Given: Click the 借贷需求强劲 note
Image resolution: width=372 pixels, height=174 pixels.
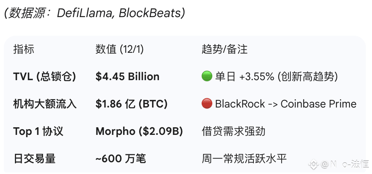Looking at the screenshot, I should pyautogui.click(x=233, y=131).
